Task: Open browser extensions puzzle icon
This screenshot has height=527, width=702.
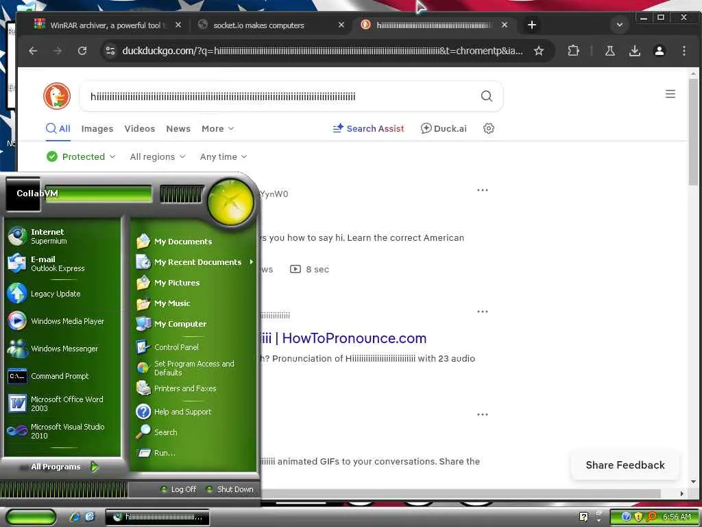Action: coord(574,51)
